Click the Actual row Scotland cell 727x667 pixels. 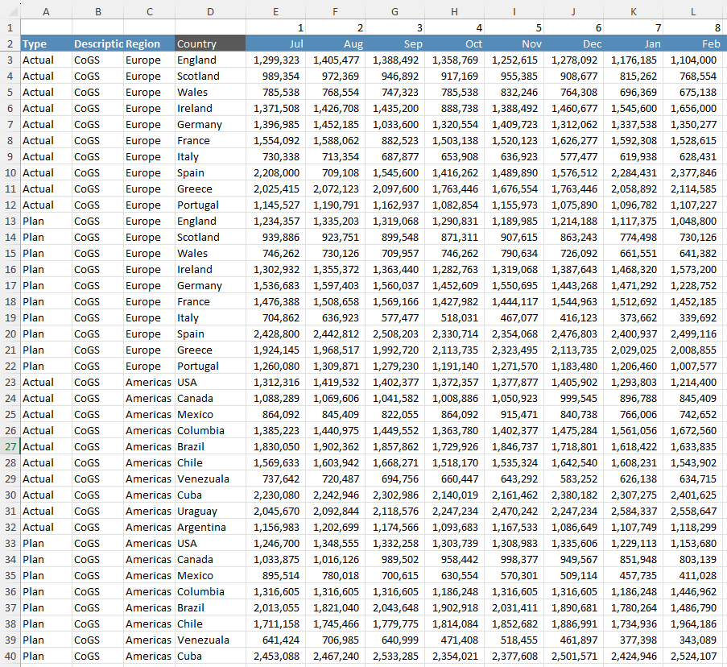210,76
